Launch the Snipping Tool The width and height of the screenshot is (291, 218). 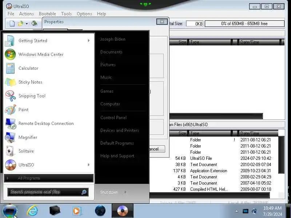[x=49, y=96]
